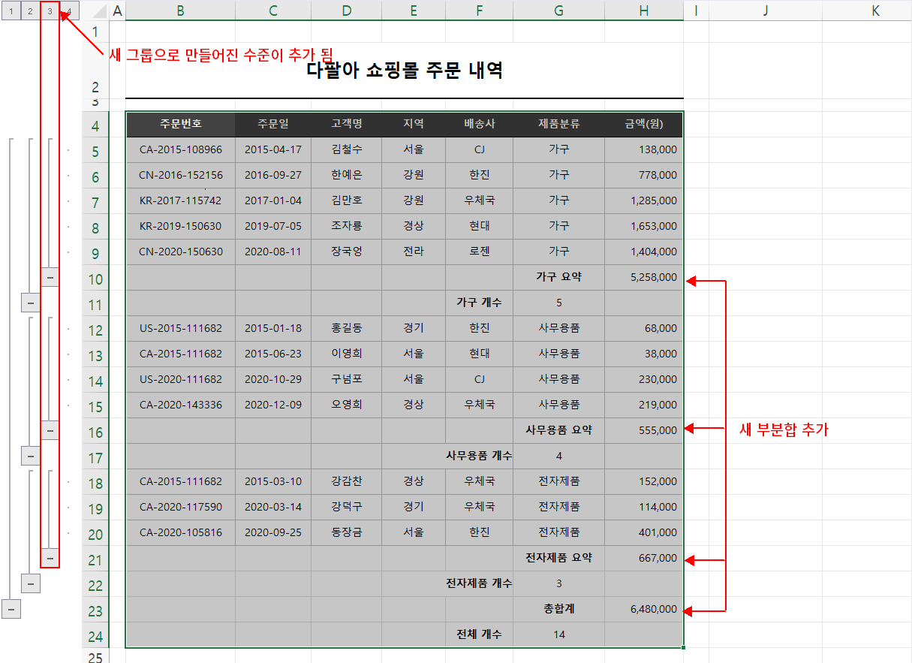Select row 23 header
912x663 pixels.
[95, 609]
